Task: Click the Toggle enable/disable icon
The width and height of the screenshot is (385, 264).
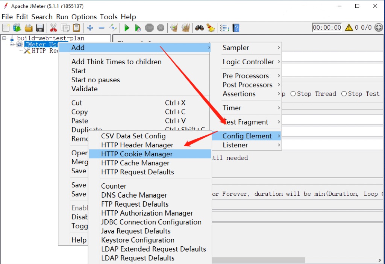Action: click(x=113, y=28)
